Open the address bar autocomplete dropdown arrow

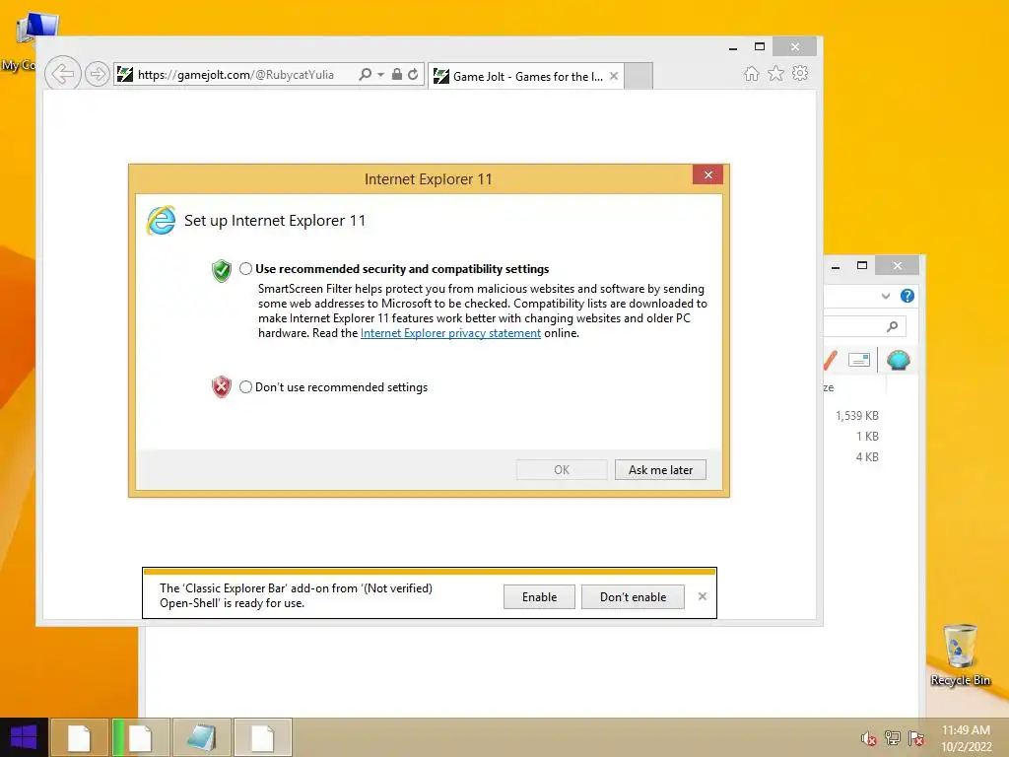[x=381, y=75]
